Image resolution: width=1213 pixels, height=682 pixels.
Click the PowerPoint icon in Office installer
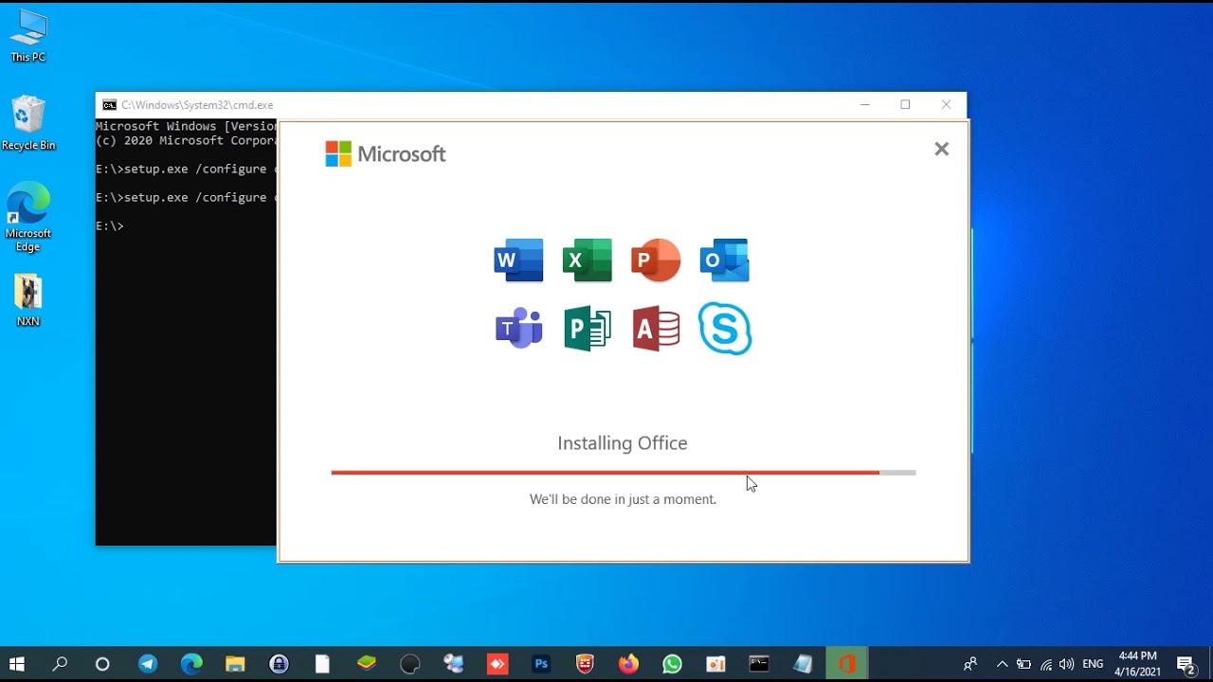pos(656,260)
